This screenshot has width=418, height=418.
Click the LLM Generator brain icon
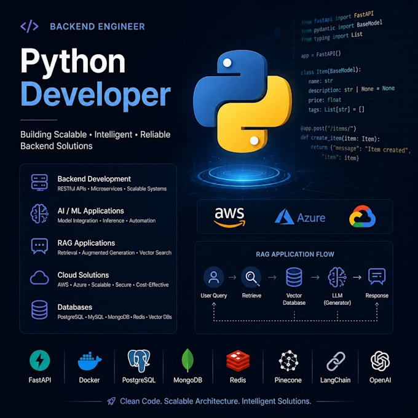(x=337, y=277)
